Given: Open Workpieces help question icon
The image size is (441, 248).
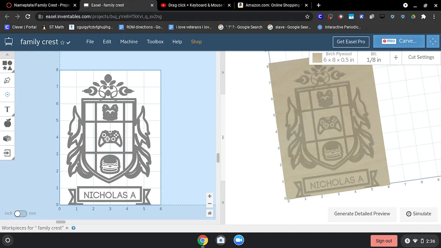Looking at the screenshot, I should coord(73,228).
